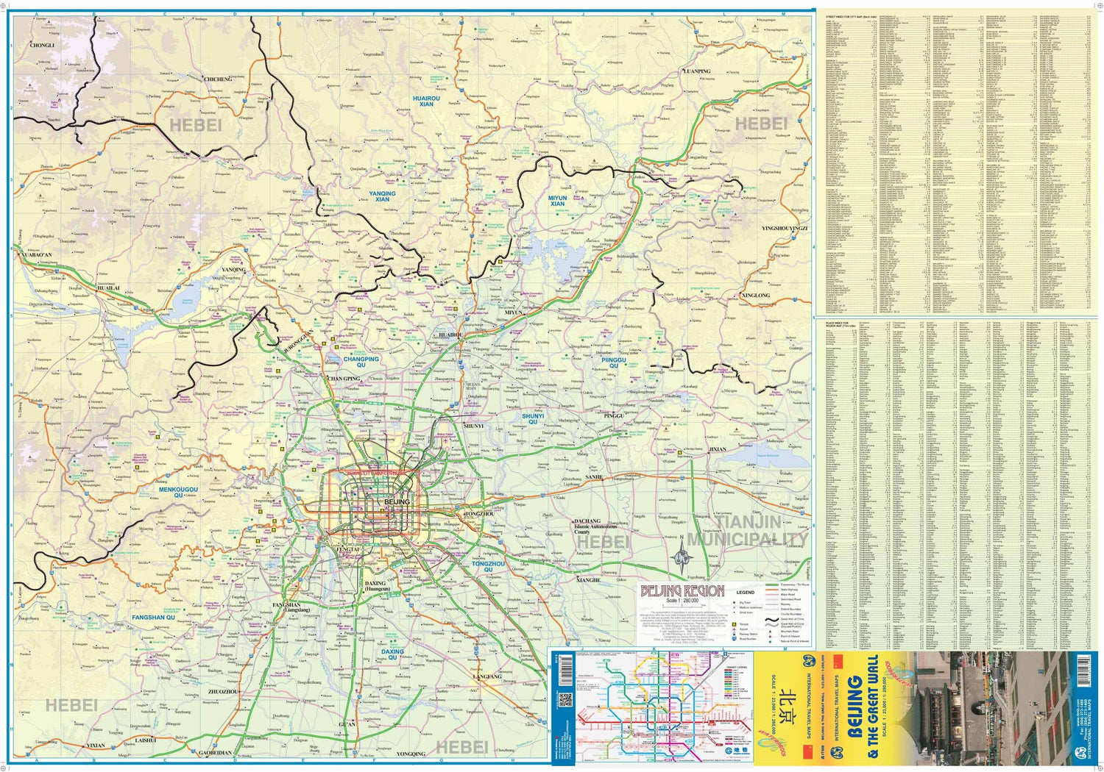Select the airport symbol in the legend

click(734, 629)
